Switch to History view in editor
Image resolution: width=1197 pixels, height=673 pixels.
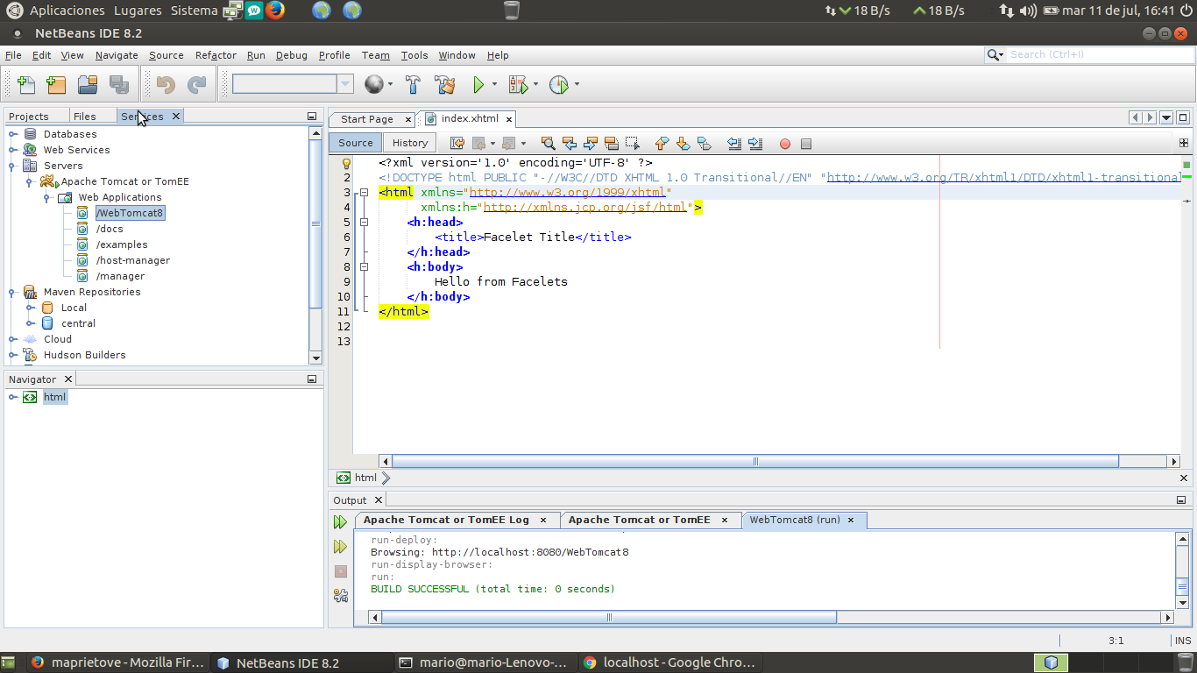pyautogui.click(x=410, y=143)
